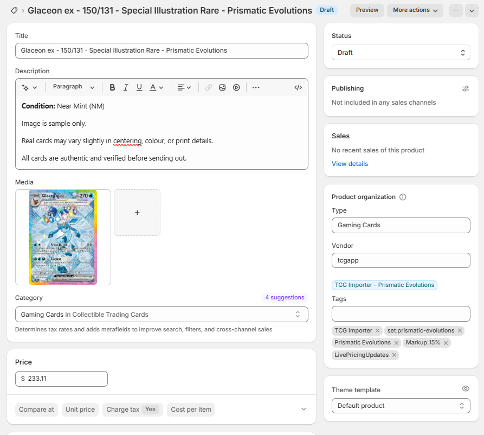Click the Preview button

[x=367, y=10]
